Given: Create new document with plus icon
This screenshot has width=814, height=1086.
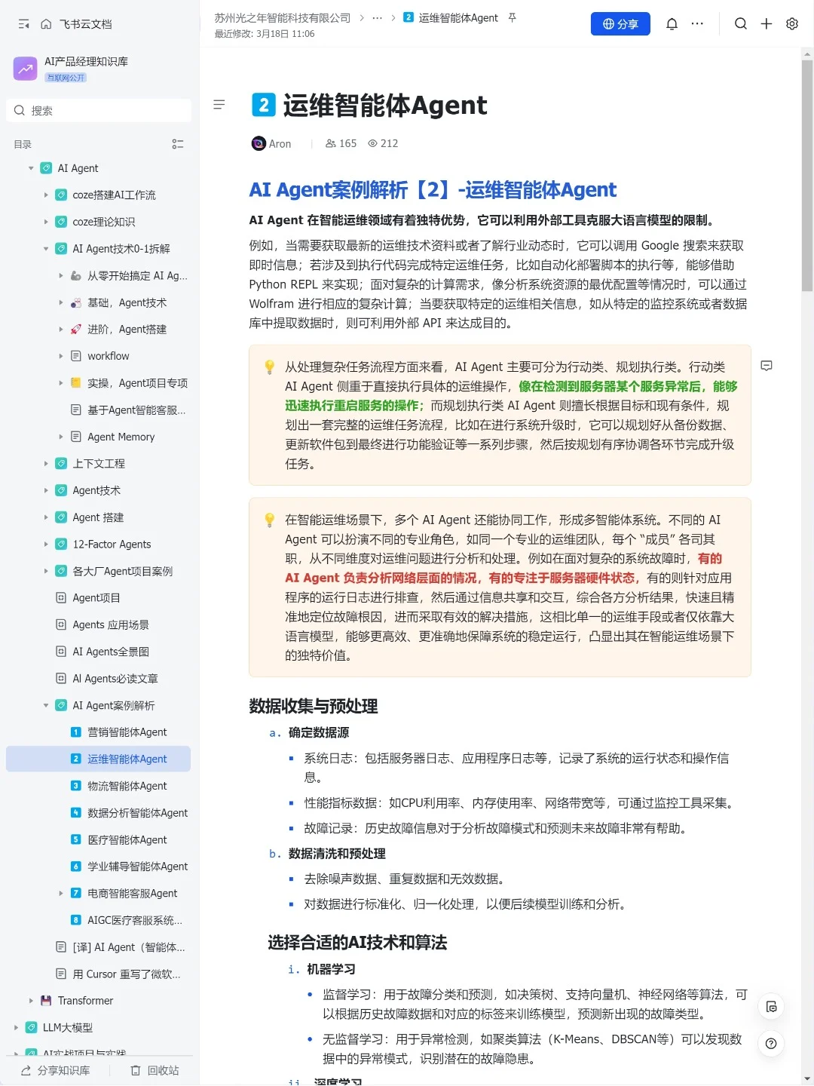Looking at the screenshot, I should 767,24.
